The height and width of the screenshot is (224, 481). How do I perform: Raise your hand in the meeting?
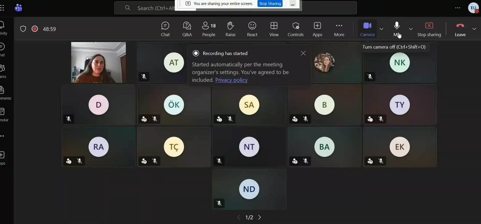coord(230,29)
